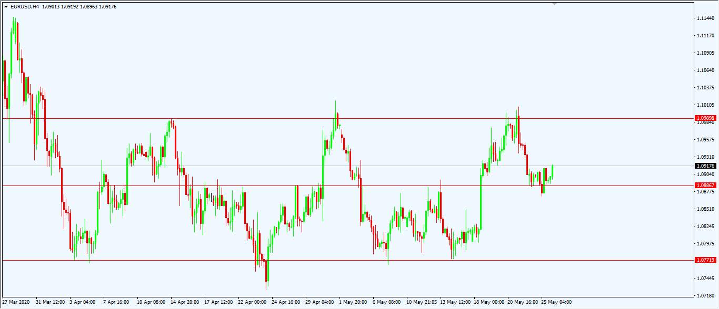The width and height of the screenshot is (719, 309).
Task: Click the OHLC values 1.09013 1.09192 1.08963 1.09176
Action: [x=79, y=7]
